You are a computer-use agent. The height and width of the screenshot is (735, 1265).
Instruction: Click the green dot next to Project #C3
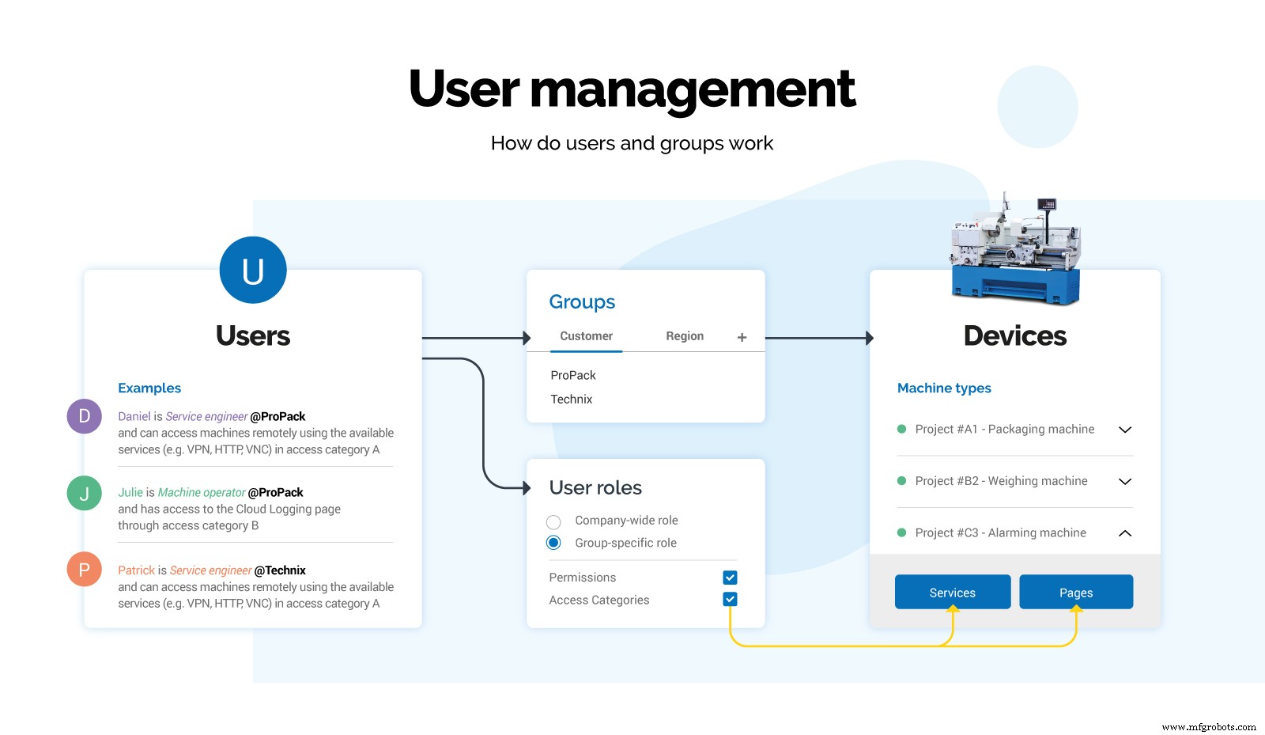pos(902,532)
